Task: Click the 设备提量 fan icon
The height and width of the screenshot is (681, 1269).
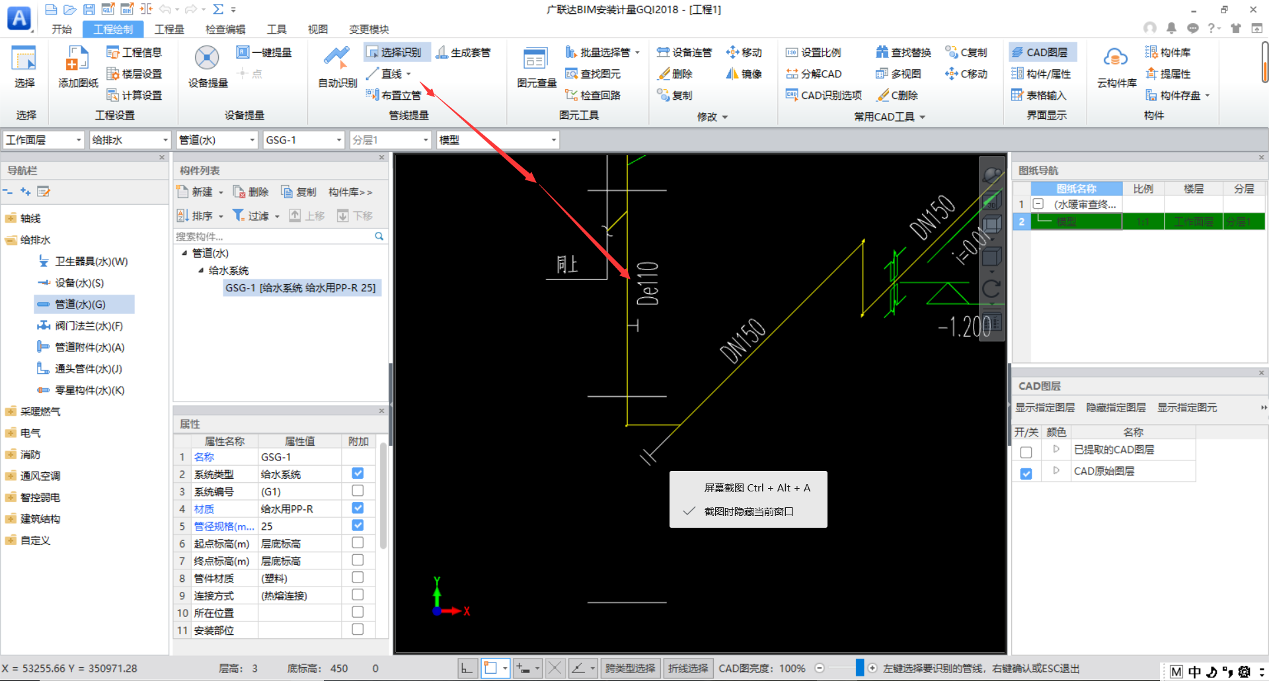Action: 207,58
